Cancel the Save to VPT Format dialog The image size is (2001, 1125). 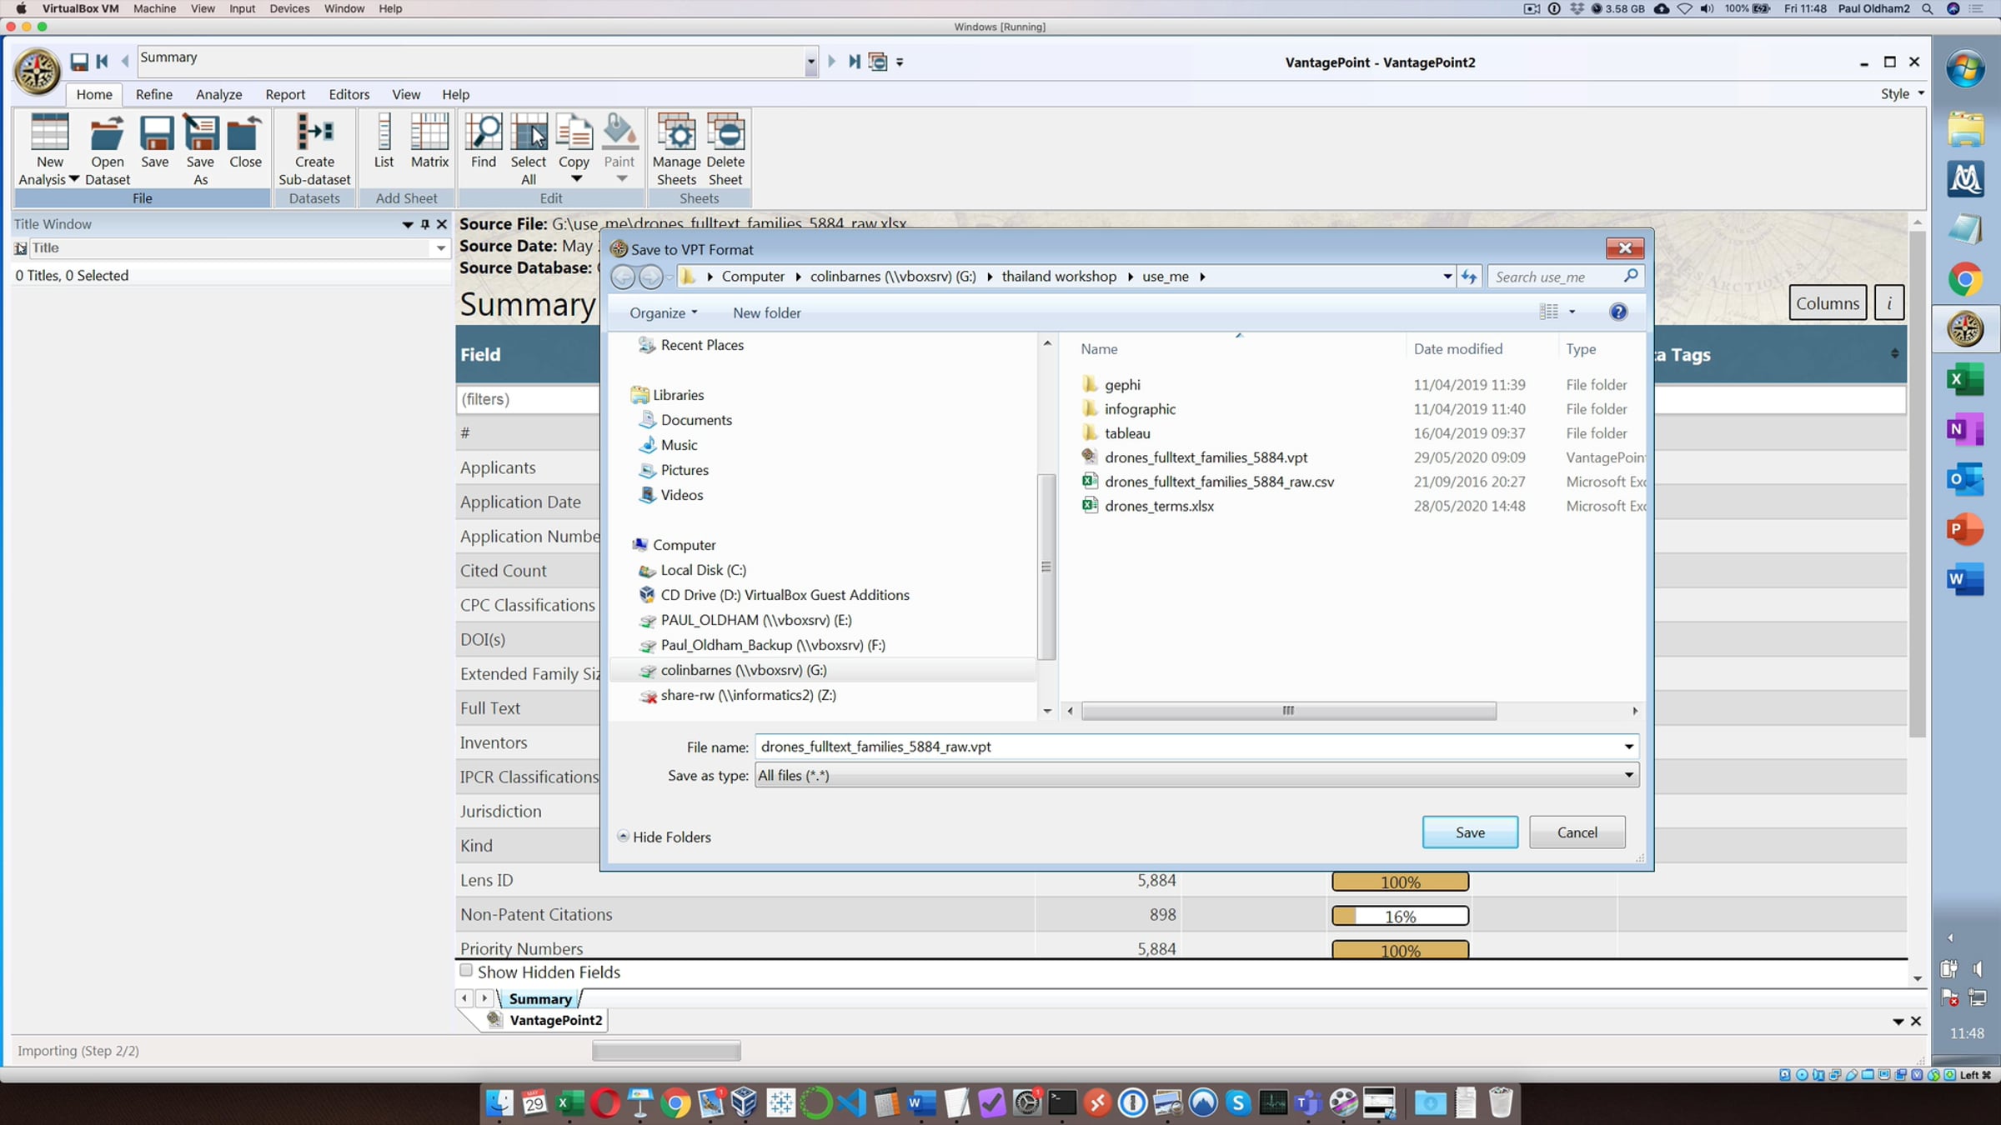[x=1577, y=832]
